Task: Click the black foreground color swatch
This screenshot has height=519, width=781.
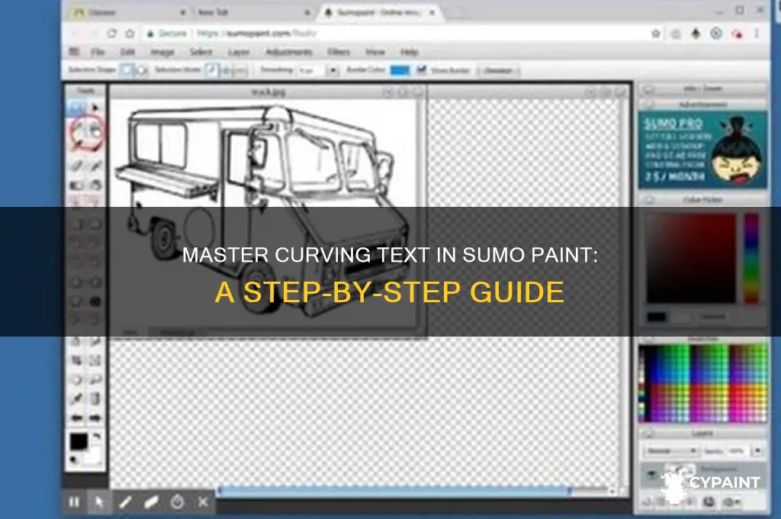Action: pyautogui.click(x=79, y=442)
